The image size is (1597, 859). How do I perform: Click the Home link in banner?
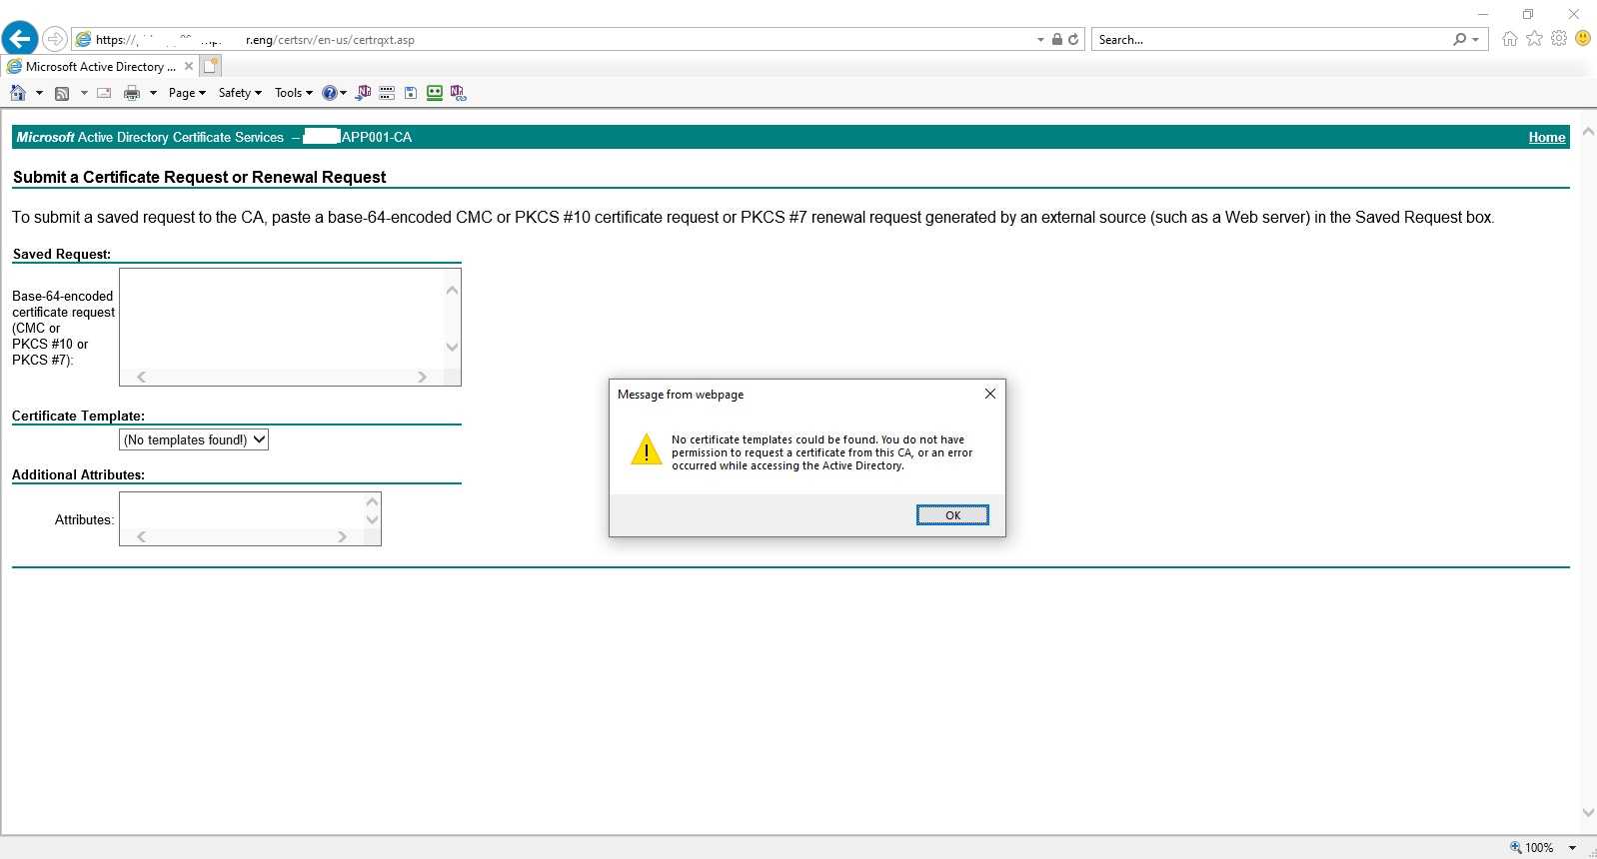click(1547, 138)
